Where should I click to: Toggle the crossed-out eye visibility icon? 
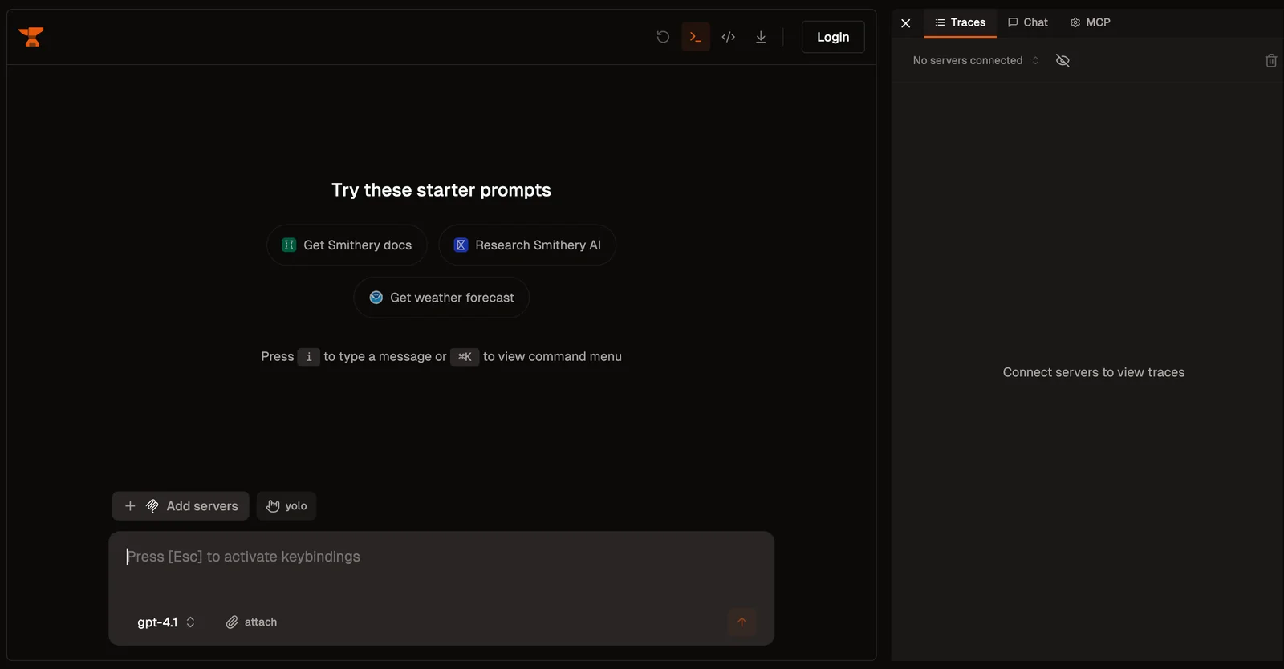point(1063,60)
